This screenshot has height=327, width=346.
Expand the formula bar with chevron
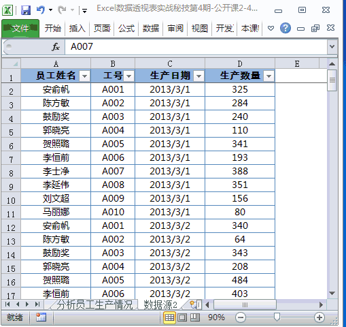(x=332, y=46)
